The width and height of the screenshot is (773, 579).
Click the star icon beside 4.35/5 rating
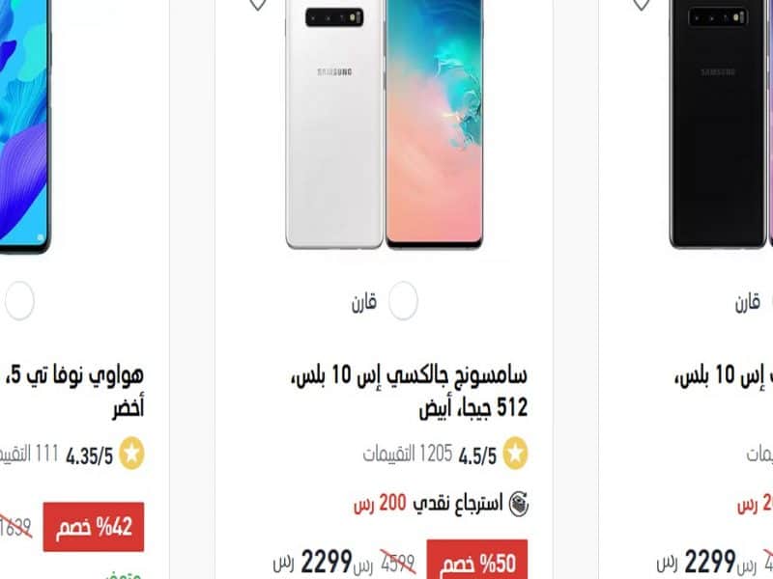131,453
